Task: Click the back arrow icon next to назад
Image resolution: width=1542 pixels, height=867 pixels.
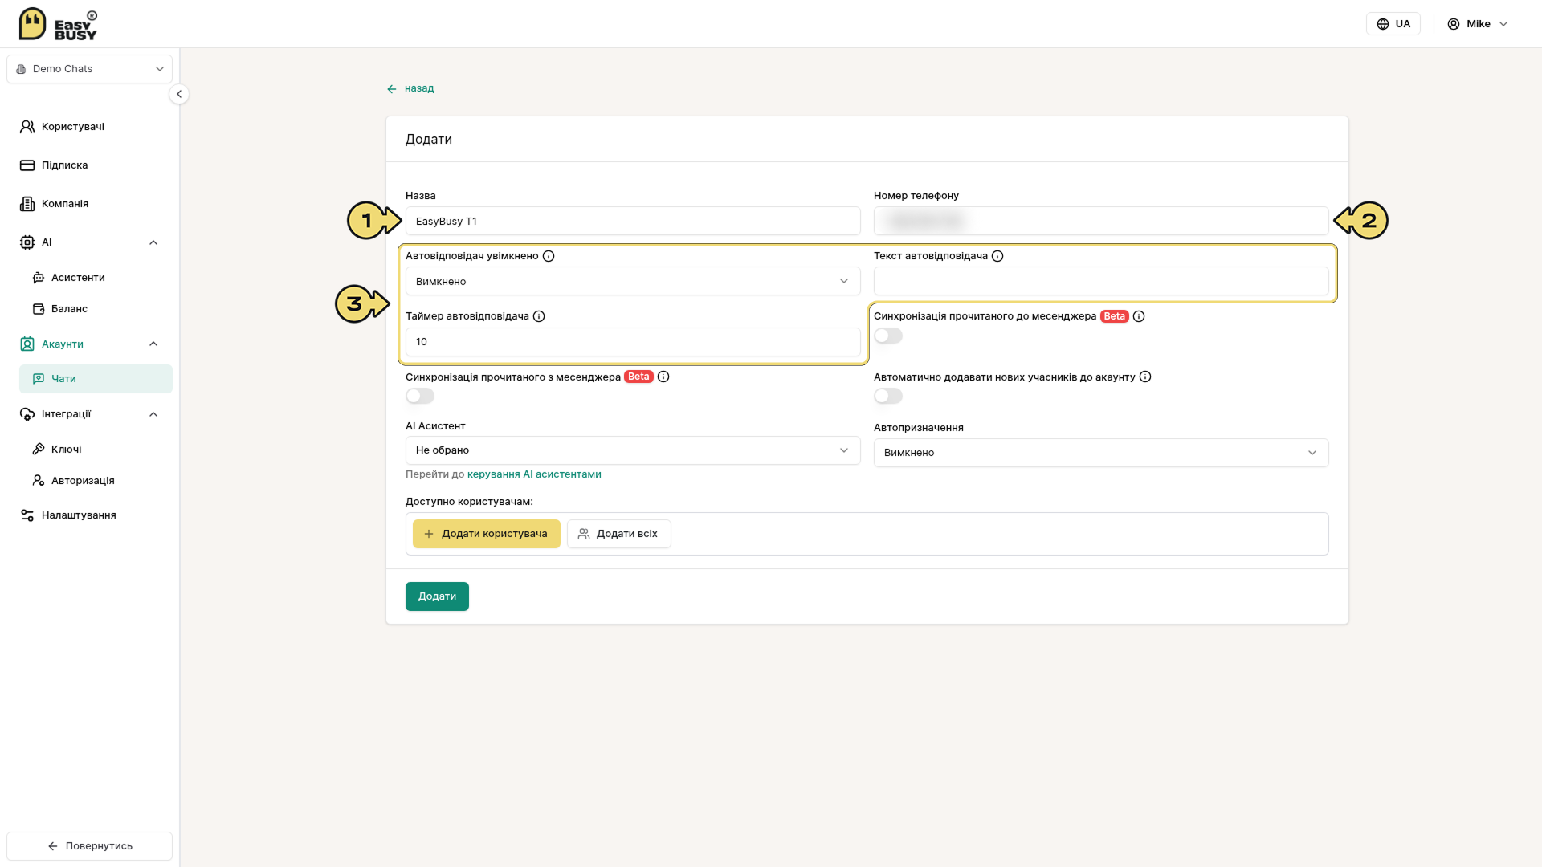Action: [392, 89]
